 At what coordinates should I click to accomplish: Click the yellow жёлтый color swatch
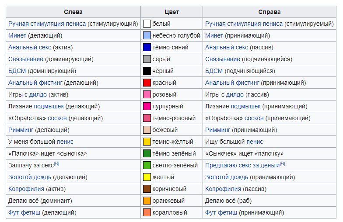(x=147, y=177)
